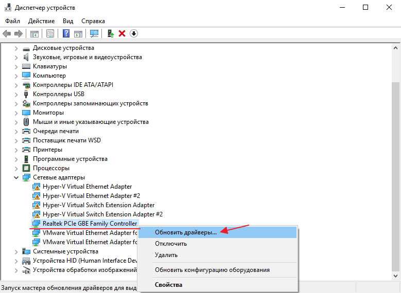Expand the Контроллеры USB node arrow

click(x=16, y=95)
